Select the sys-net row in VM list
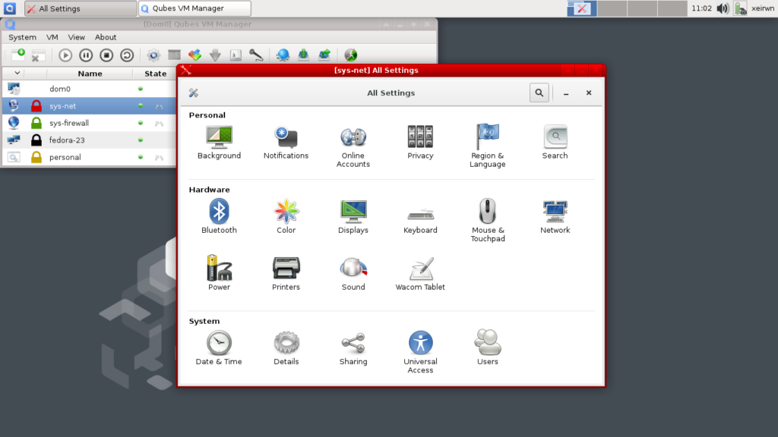 click(x=90, y=106)
